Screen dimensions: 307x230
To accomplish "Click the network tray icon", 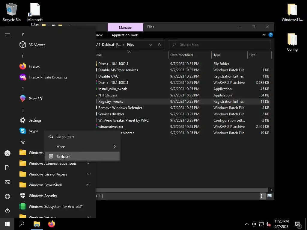I will point(261,224).
